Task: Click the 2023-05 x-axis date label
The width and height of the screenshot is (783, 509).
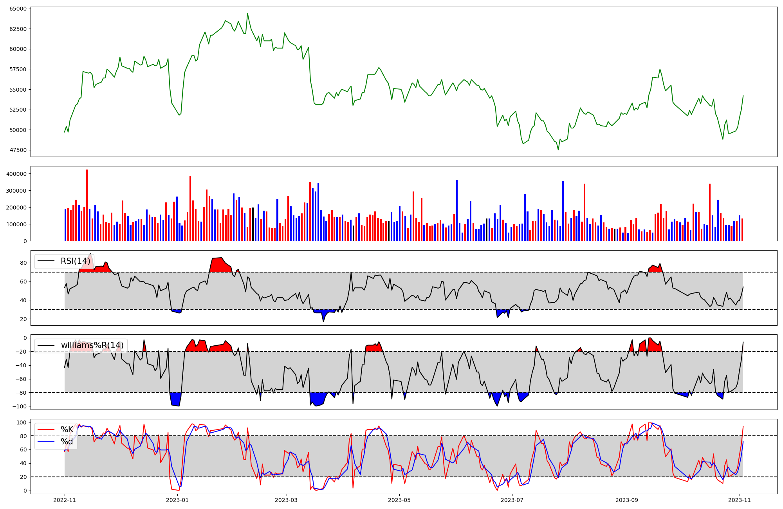Action: click(x=399, y=500)
